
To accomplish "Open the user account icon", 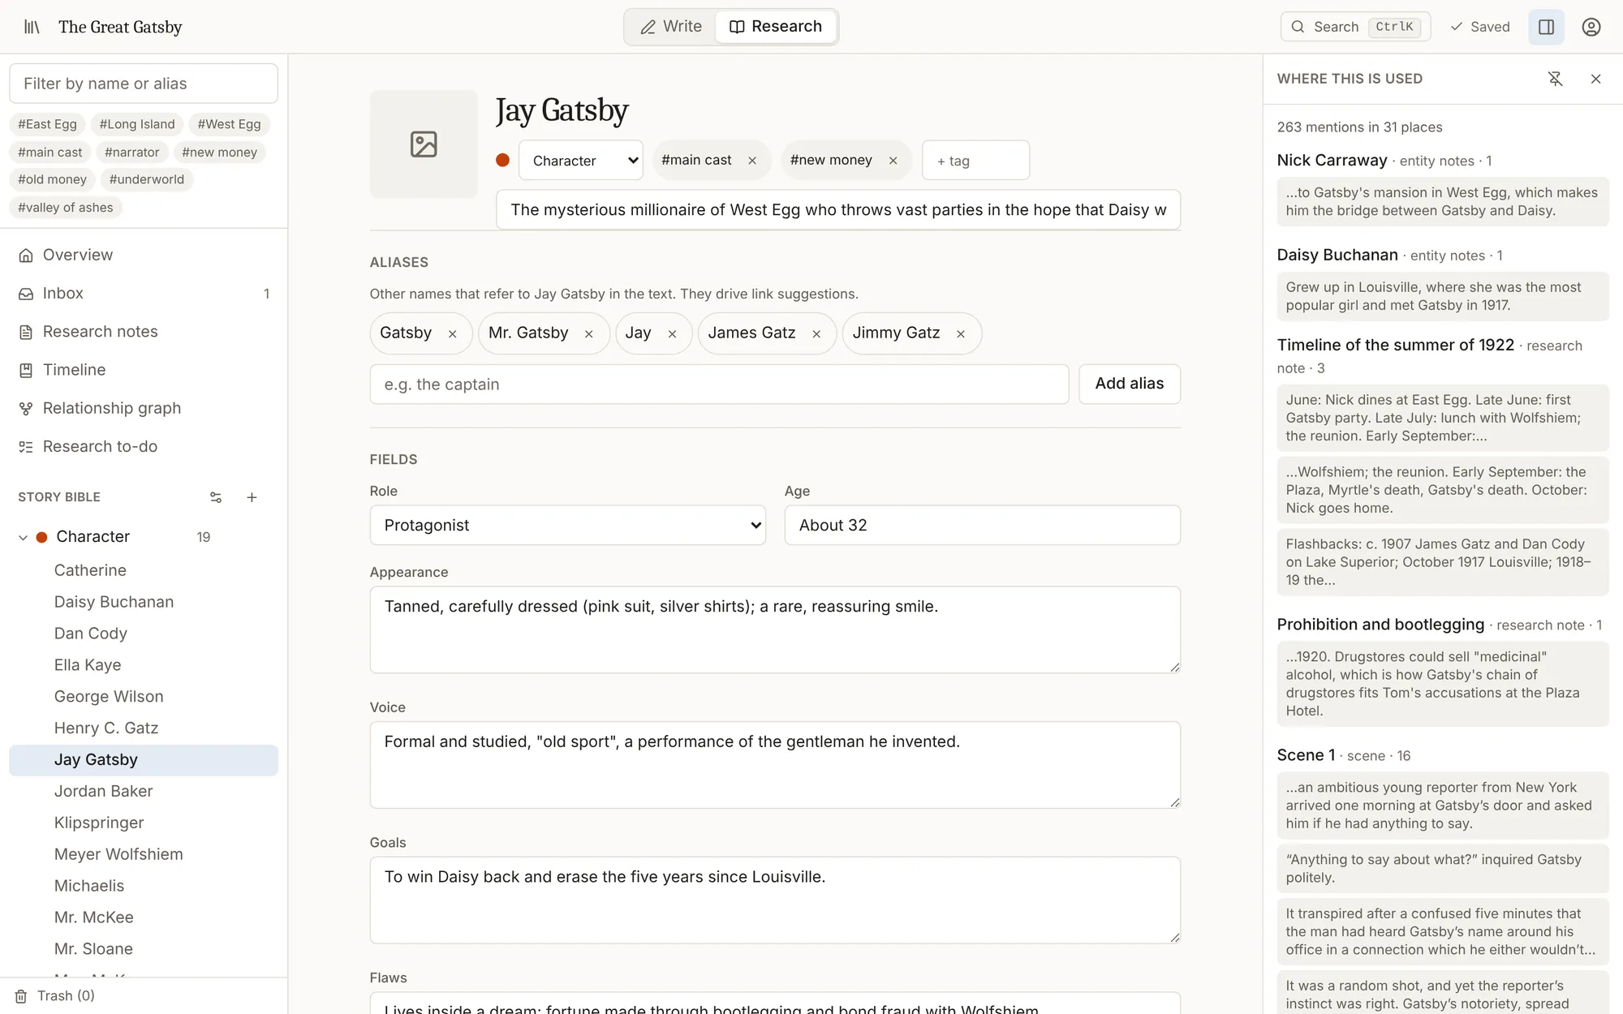I will click(1591, 27).
